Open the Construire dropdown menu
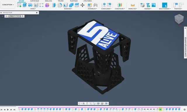187x112 pixels. pyautogui.click(x=120, y=9)
